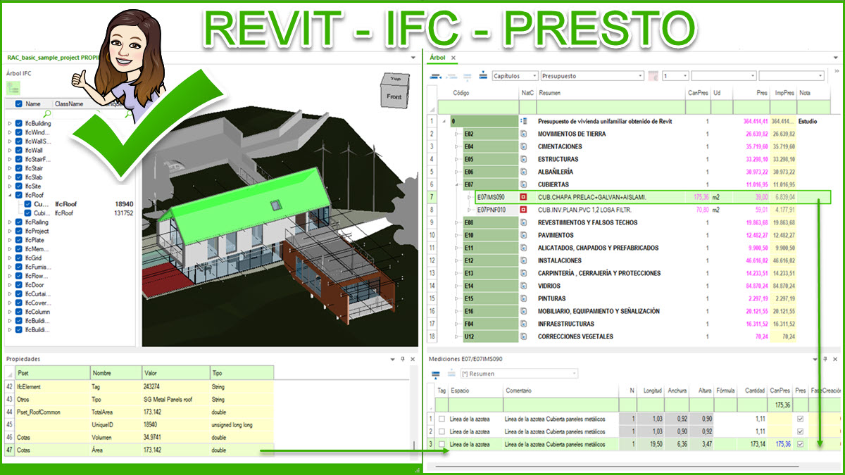Click first tree-level toolbar icon in Árbol panel
Viewport: 845px width, 475px height.
436,75
